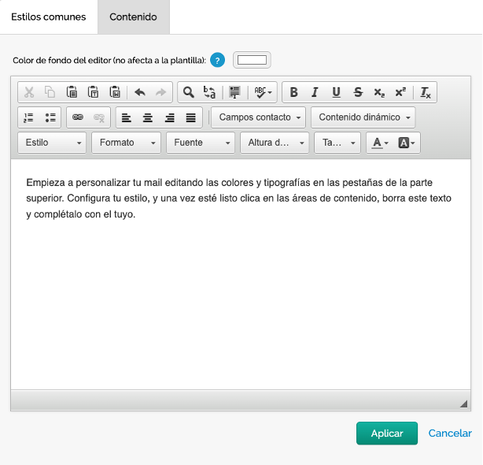Toggle strikethrough text formatting
483x465 pixels.
click(x=358, y=92)
